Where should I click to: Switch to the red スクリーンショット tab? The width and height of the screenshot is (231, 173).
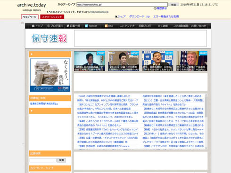pyautogui.click(x=52, y=17)
